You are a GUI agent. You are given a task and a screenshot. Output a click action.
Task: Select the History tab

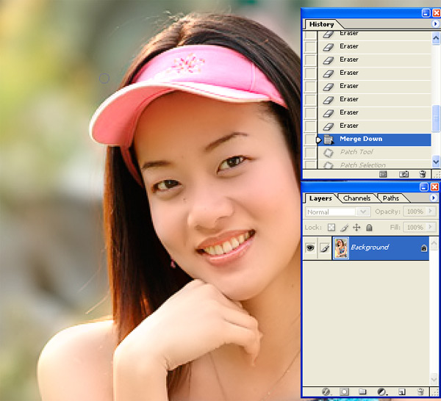pyautogui.click(x=321, y=24)
